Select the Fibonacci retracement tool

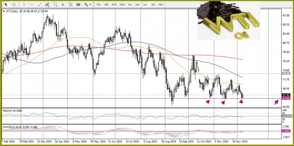coord(55,4)
